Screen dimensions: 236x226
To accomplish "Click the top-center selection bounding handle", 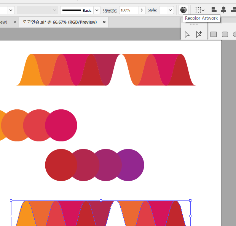I will click(x=101, y=200).
